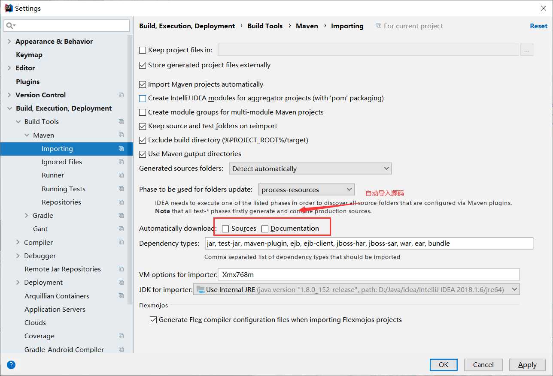Click the browse '...' button for project files
Image resolution: width=553 pixels, height=376 pixels.
tap(527, 50)
